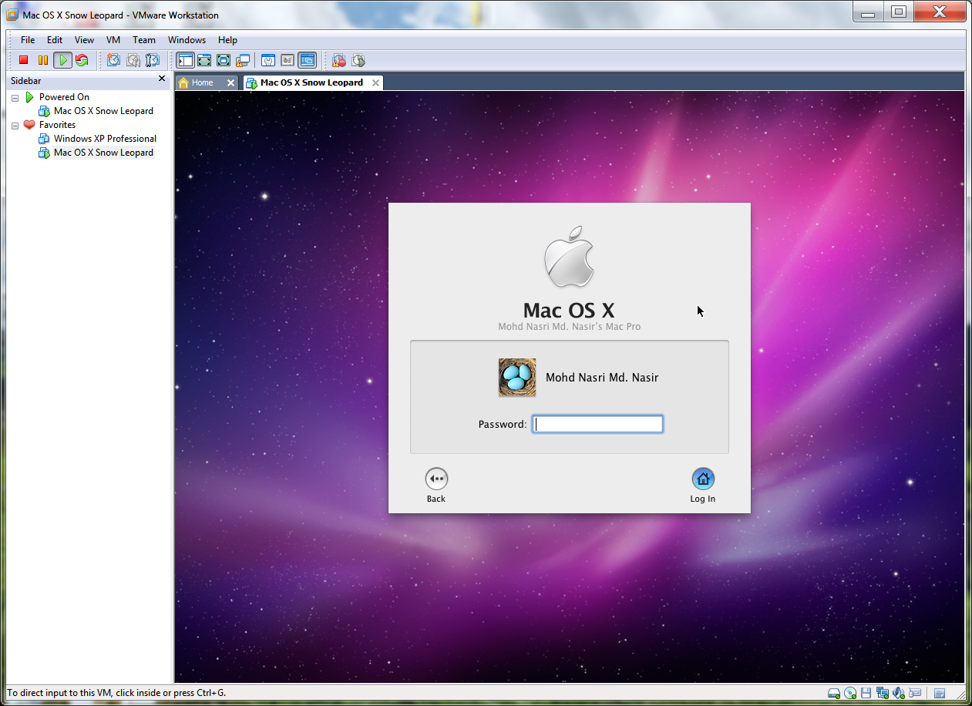Image resolution: width=972 pixels, height=706 pixels.
Task: Click the red Power Off toolbar icon
Action: point(24,60)
